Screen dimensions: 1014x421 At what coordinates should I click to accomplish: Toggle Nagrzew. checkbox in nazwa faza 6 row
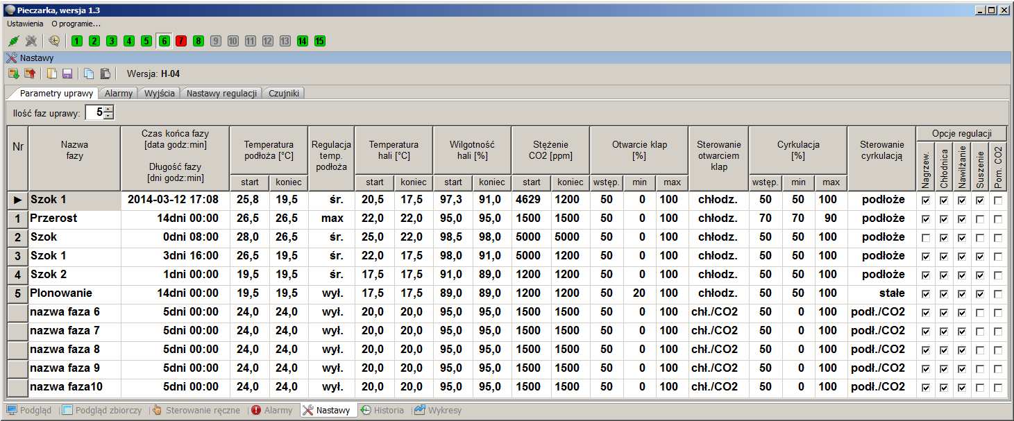tap(925, 312)
